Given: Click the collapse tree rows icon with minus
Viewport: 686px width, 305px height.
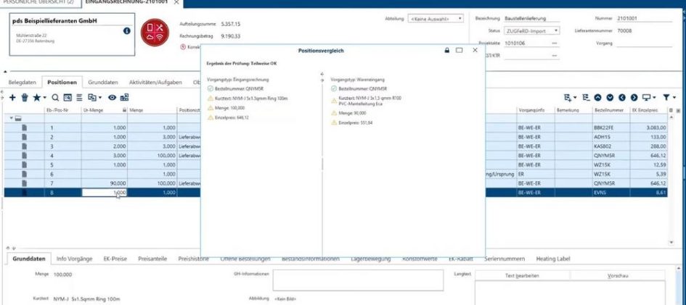Looking at the screenshot, I should click(587, 98).
